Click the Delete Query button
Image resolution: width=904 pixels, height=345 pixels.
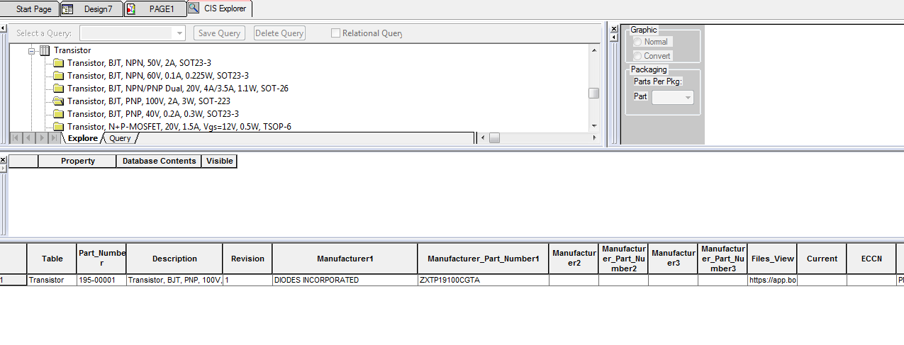[x=279, y=33]
